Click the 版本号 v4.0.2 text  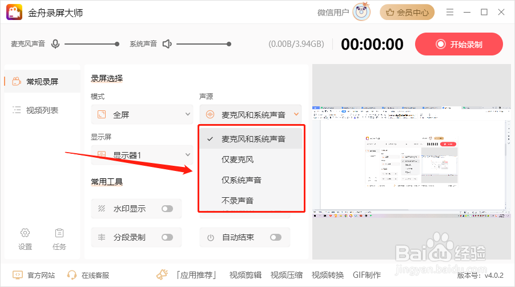(x=480, y=276)
